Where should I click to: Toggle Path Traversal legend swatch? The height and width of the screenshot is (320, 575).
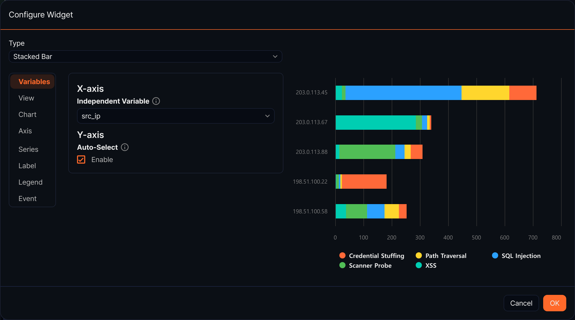point(419,255)
